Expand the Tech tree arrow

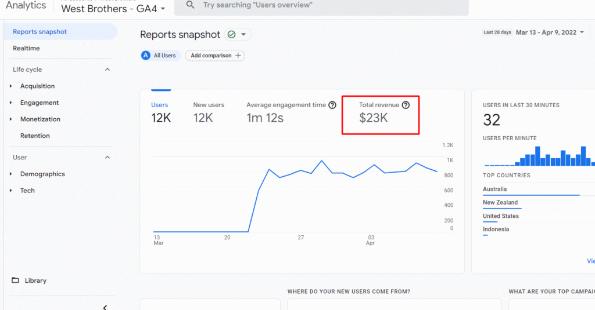coord(10,191)
